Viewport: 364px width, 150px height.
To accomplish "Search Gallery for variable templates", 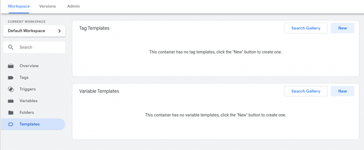I will coord(306,91).
